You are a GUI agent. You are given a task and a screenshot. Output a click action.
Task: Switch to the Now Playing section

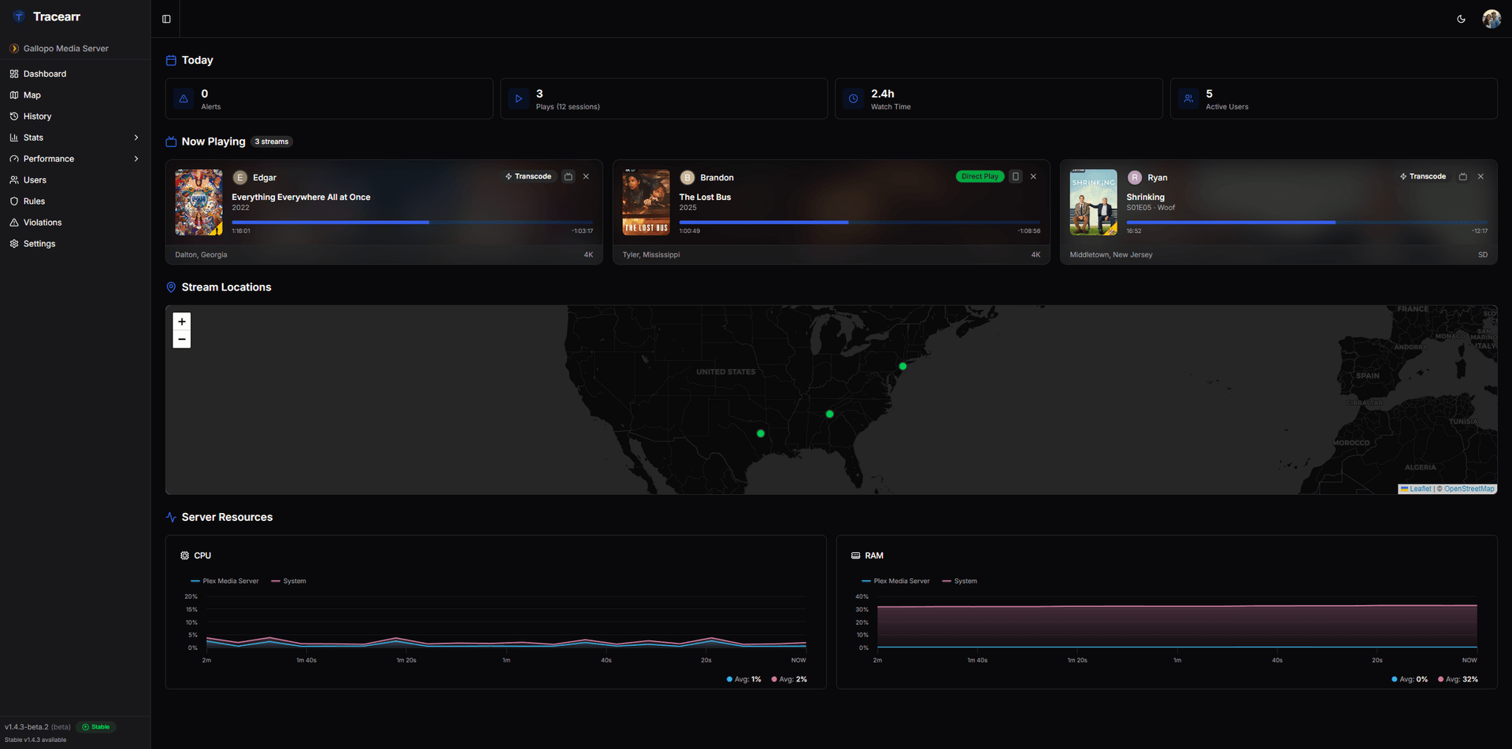coord(213,142)
